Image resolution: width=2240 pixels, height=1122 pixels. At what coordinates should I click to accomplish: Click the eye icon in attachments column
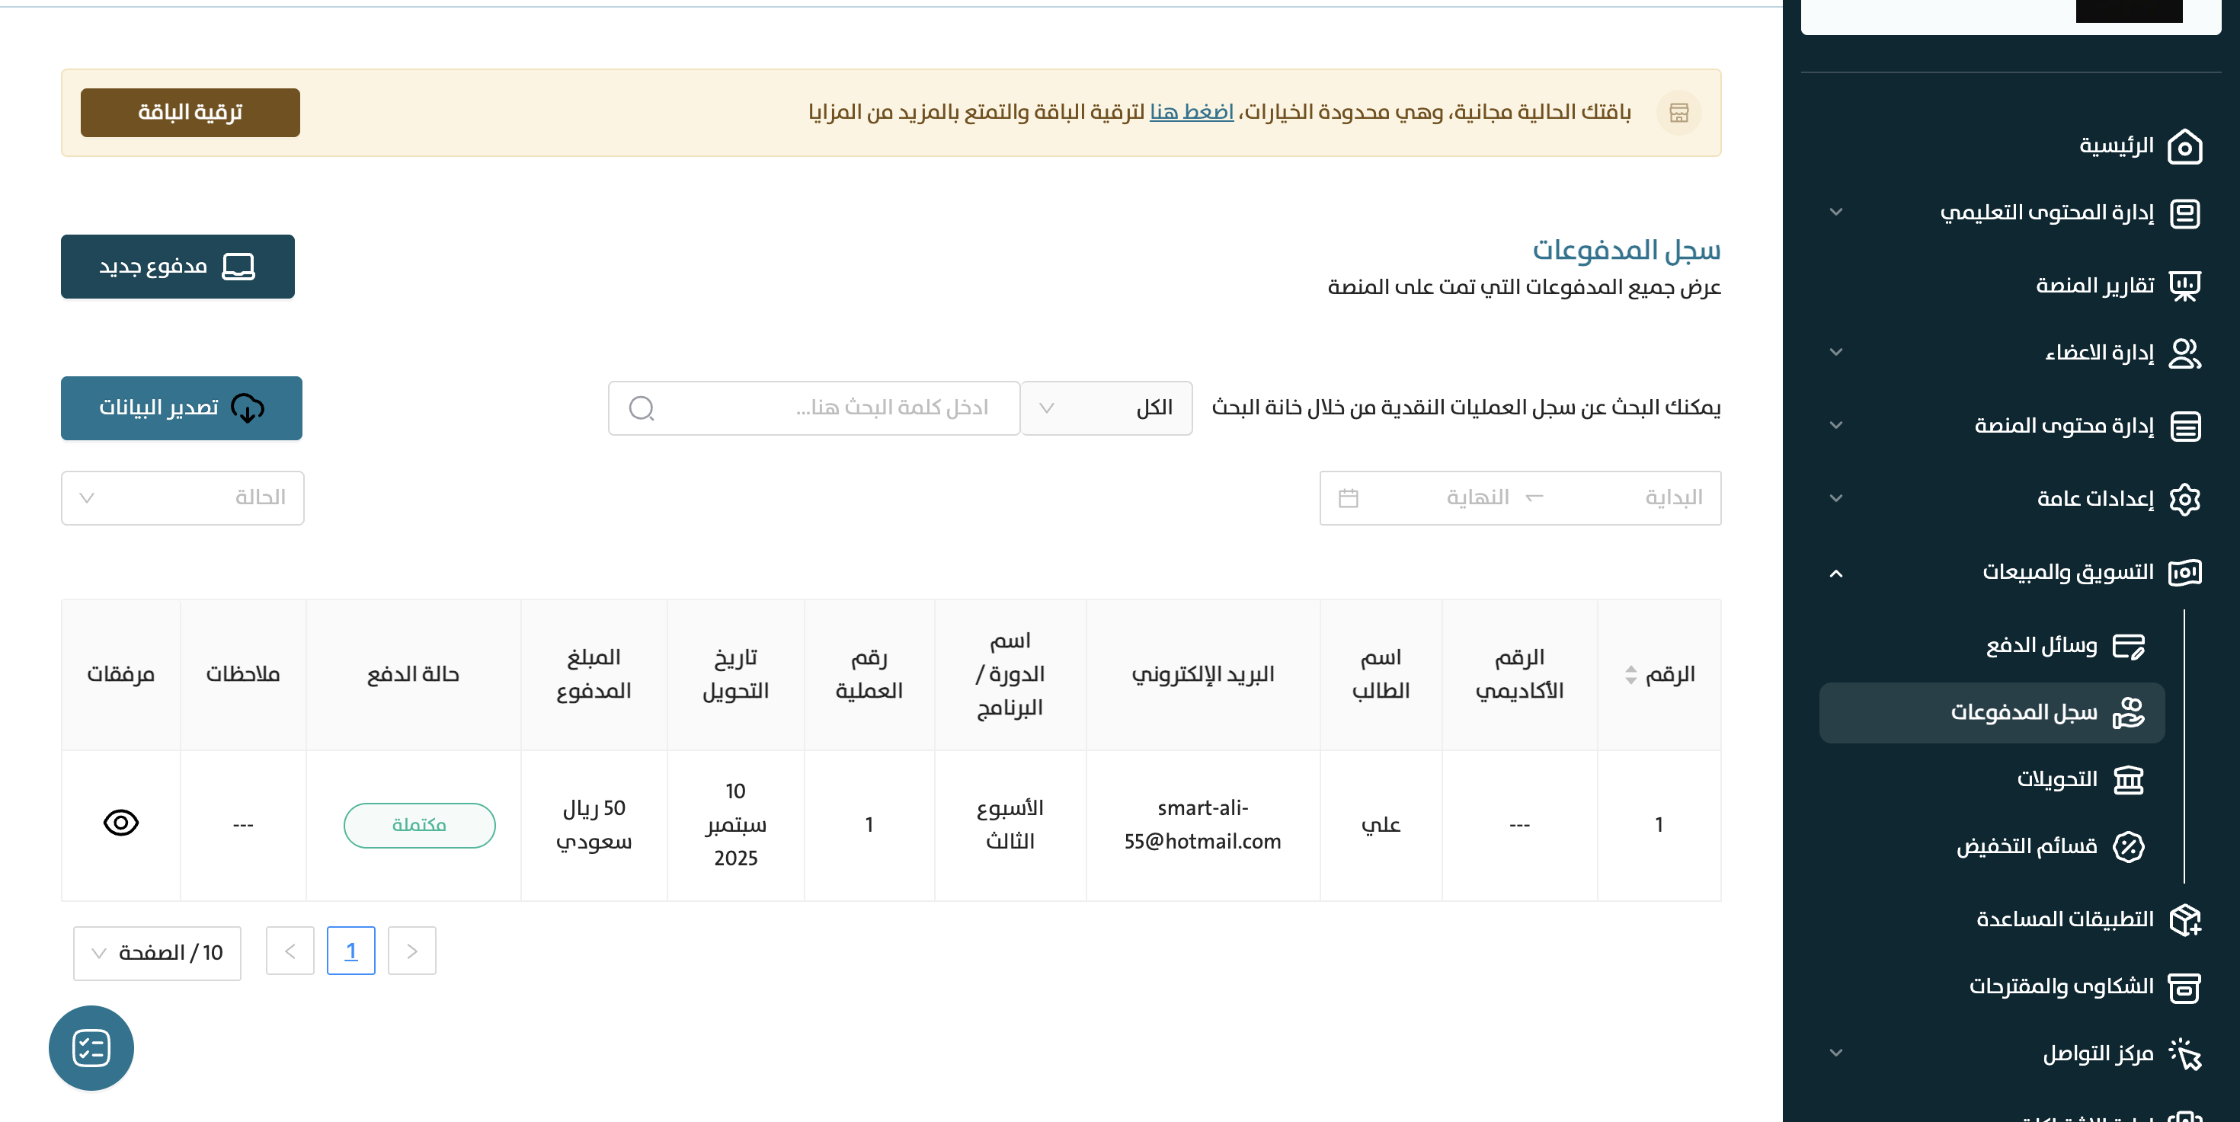click(121, 822)
